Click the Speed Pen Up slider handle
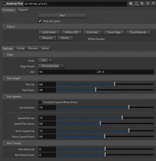Image resolution: width=156 pixels, height=161 pixels. click(x=122, y=118)
